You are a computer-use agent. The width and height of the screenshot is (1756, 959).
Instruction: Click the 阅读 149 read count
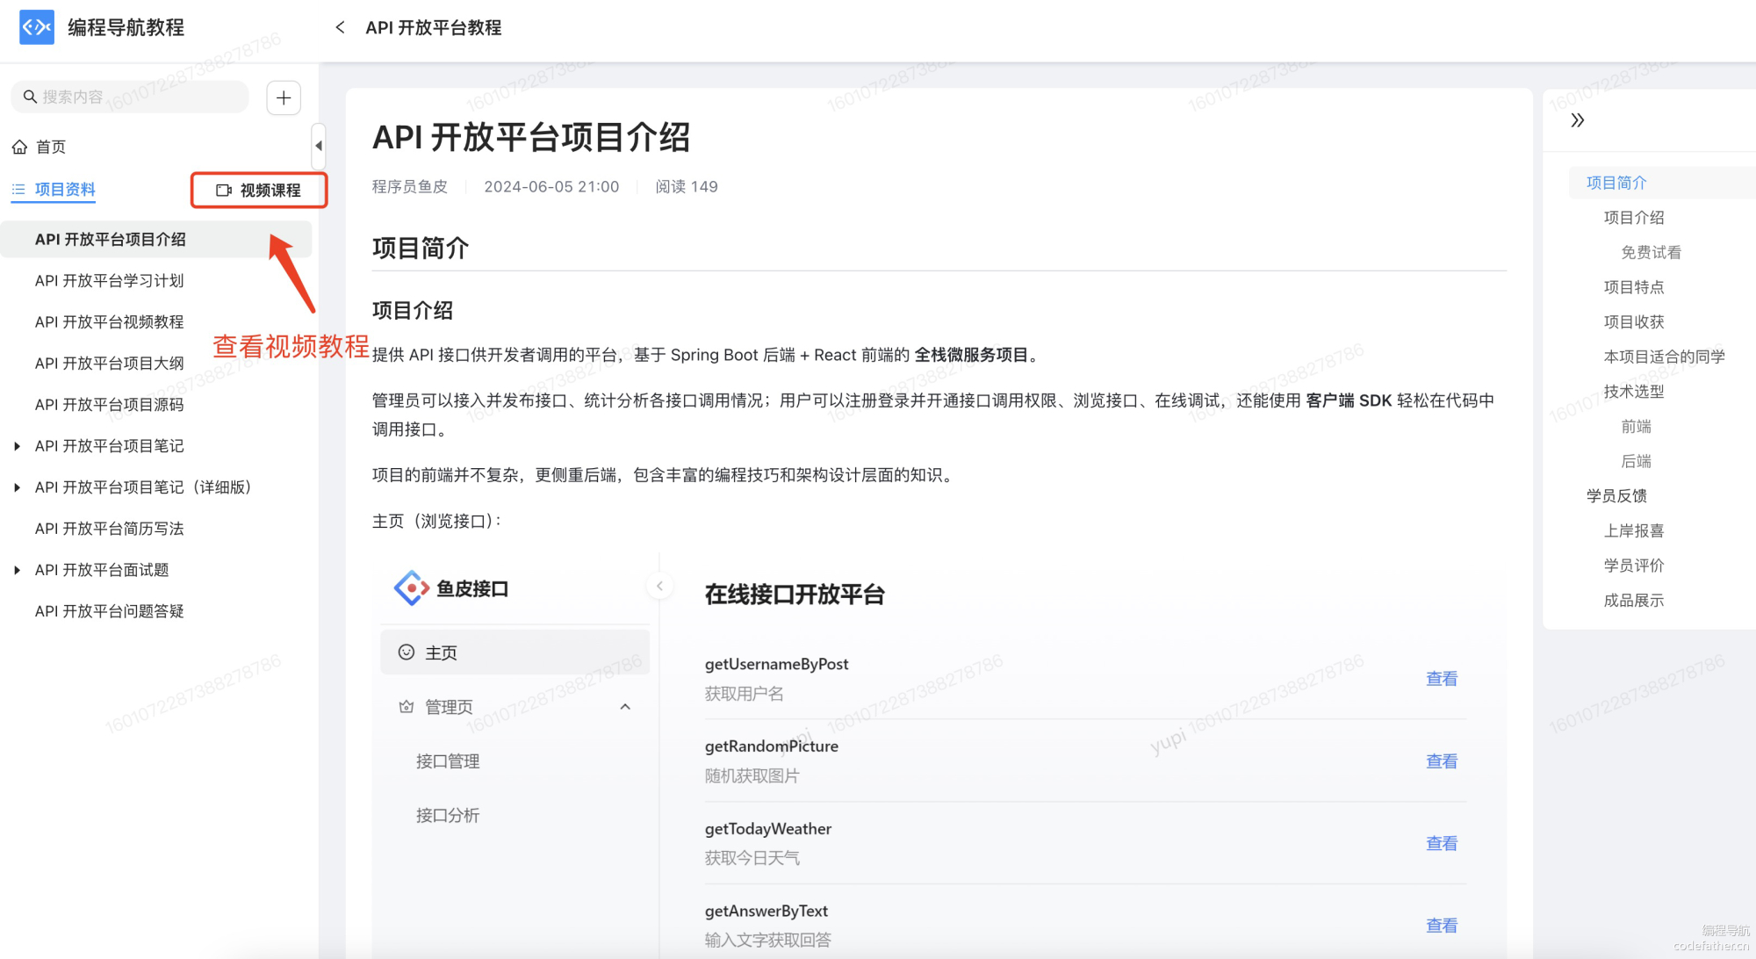pos(687,186)
